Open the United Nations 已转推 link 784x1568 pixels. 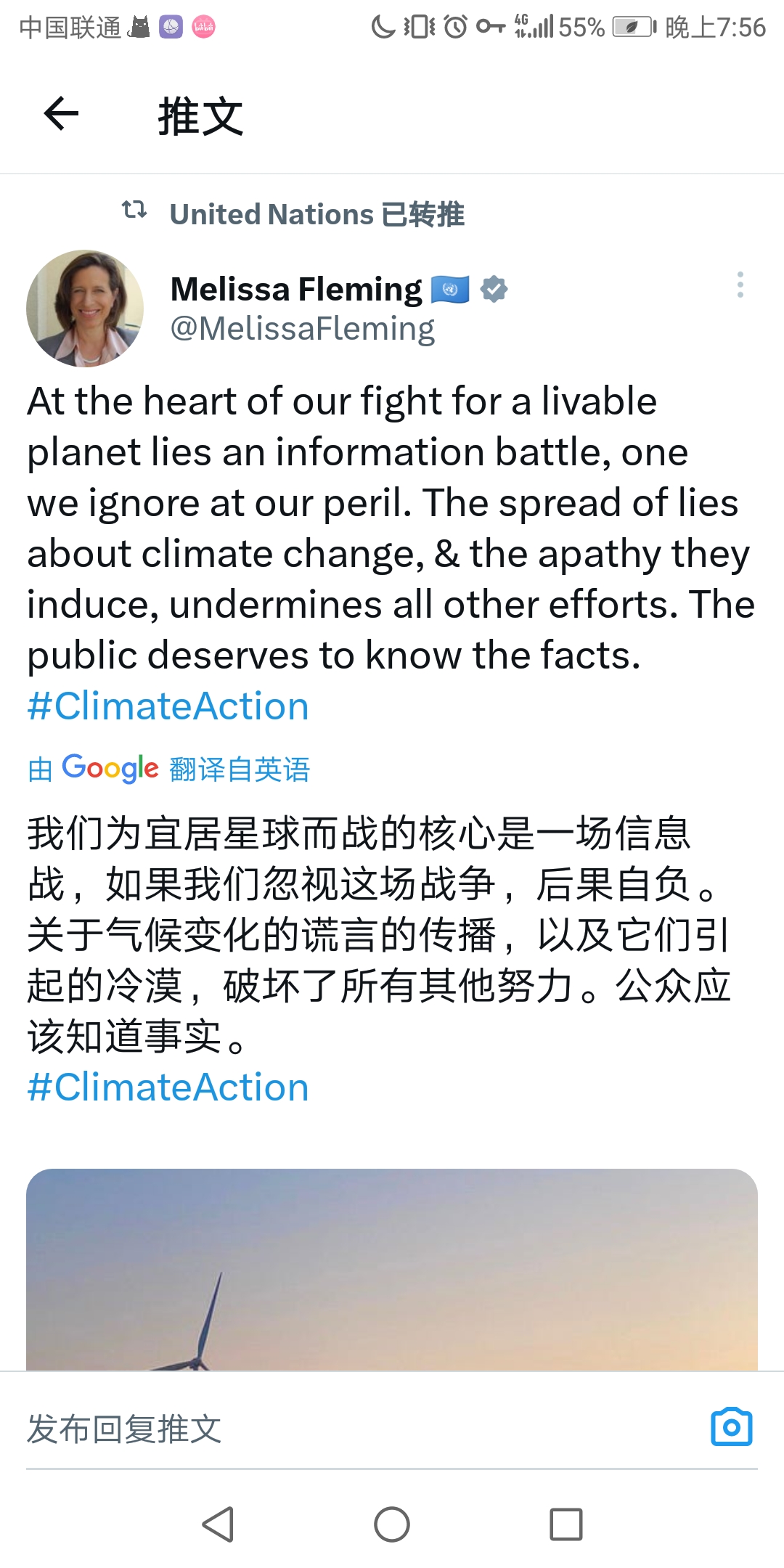pos(317,214)
